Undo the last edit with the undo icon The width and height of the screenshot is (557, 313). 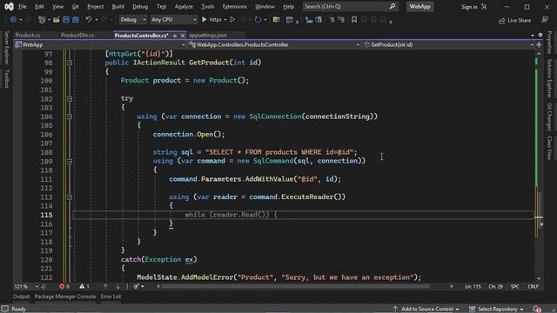(x=89, y=20)
